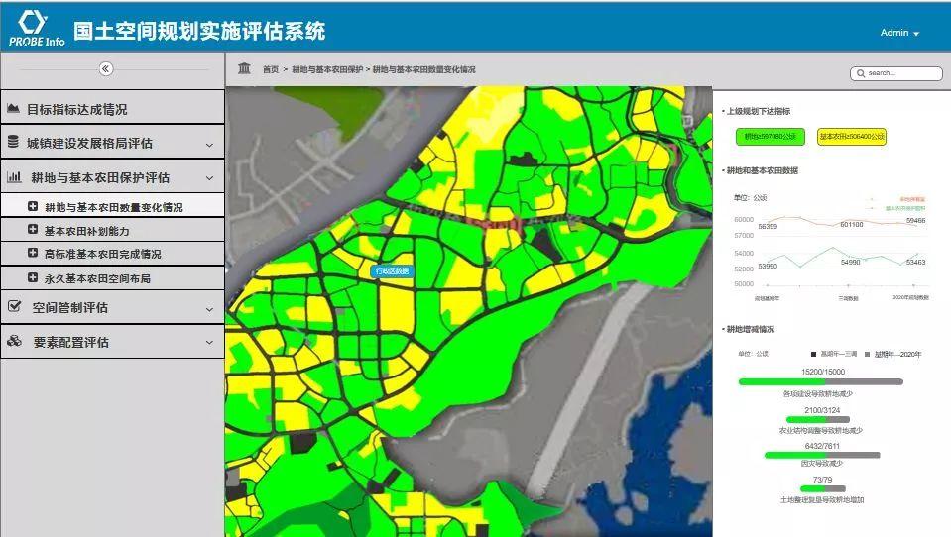Click the area chart icon beside 目标指标达成情况
951x537 pixels.
coord(13,109)
